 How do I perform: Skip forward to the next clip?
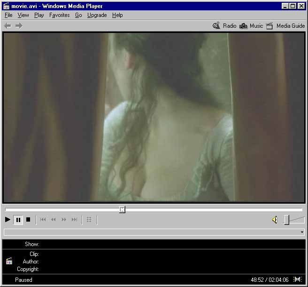[x=74, y=219]
